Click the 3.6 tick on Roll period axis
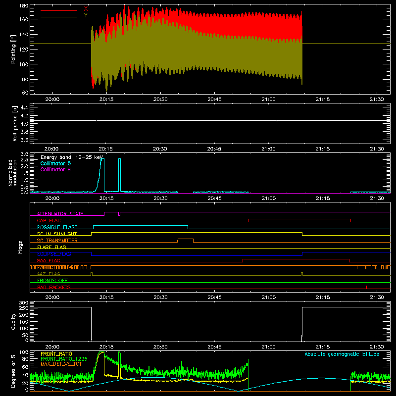The height and width of the screenshot is (396, 396). 24,140
